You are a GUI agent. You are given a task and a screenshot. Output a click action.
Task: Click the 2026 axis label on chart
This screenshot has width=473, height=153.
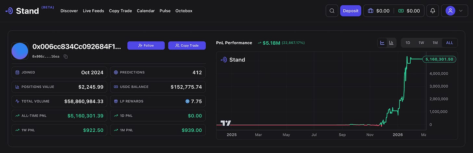pos(397,134)
